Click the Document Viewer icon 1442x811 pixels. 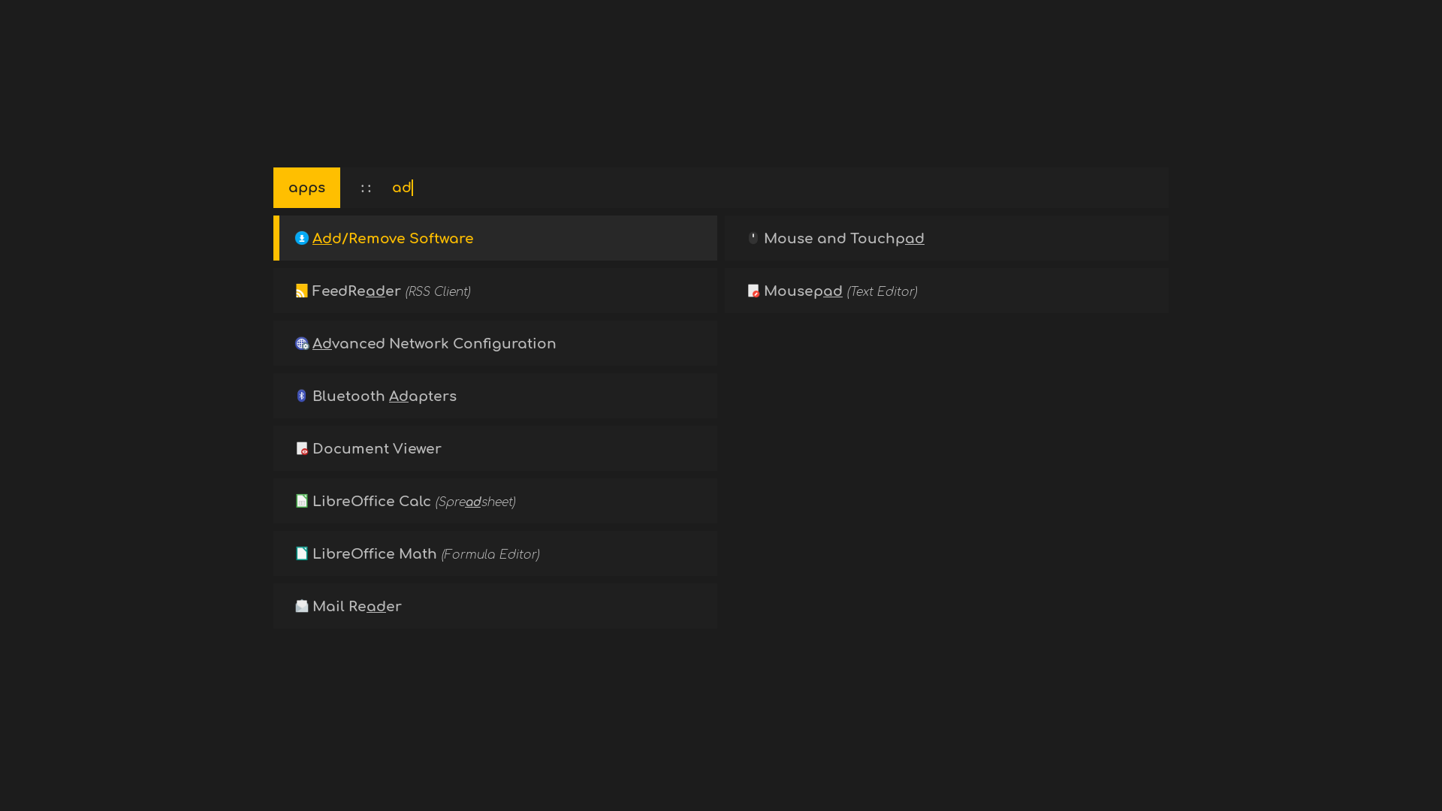[x=302, y=448]
